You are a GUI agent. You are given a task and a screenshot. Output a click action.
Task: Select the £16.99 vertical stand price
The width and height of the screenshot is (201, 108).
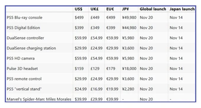[97, 89]
